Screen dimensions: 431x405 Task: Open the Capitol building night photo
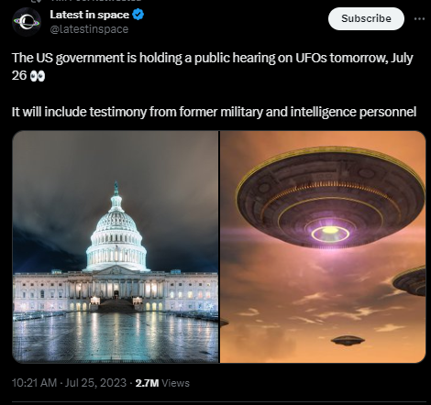pyautogui.click(x=116, y=246)
